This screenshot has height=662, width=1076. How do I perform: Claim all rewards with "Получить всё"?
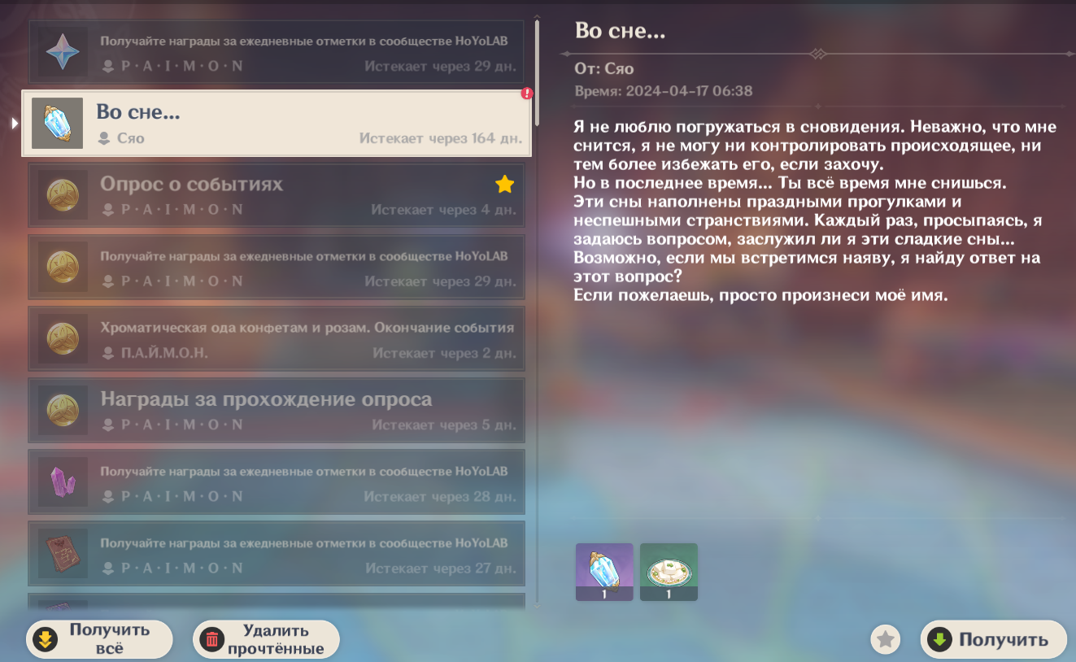pyautogui.click(x=99, y=639)
